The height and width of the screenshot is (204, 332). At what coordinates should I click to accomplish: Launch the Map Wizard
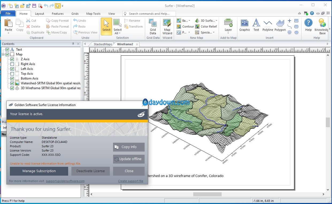167,27
